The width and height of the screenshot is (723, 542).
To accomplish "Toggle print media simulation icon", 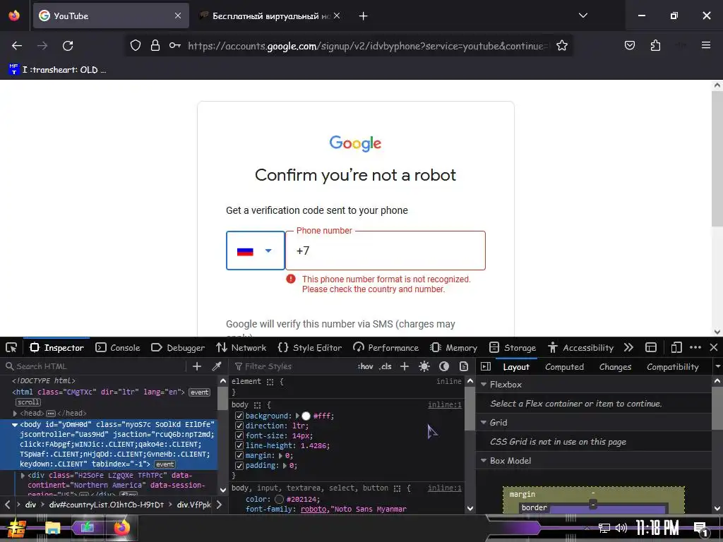I will point(464,366).
